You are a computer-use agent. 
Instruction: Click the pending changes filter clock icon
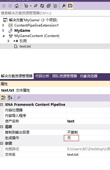26,6
